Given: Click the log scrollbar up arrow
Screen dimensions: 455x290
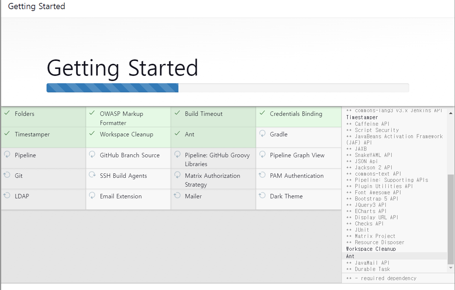Looking at the screenshot, I should tap(451, 113).
